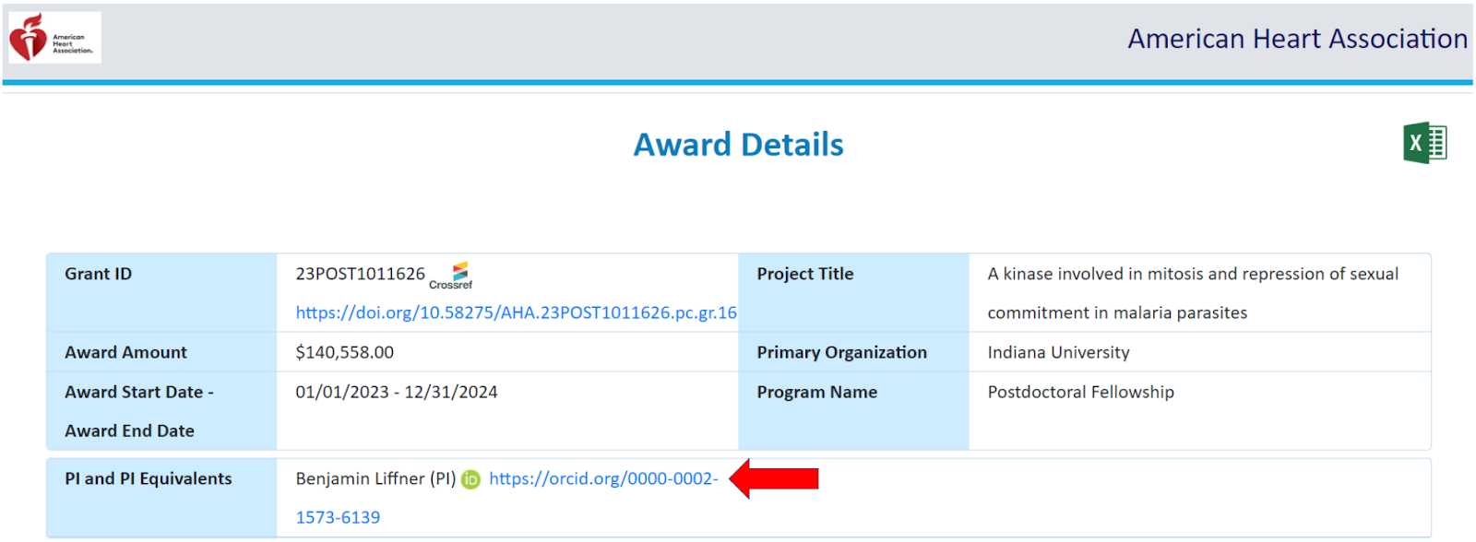This screenshot has width=1476, height=542.
Task: Click the Benjamin Liffner (PI) name
Action: click(375, 479)
